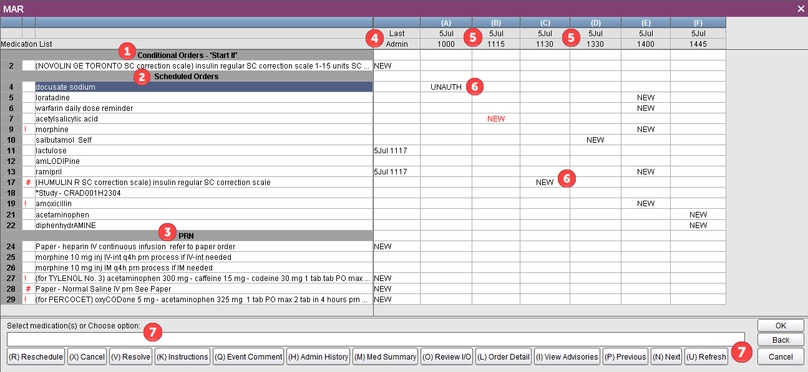
Task: Click the (U) Refresh button
Action: tap(706, 357)
